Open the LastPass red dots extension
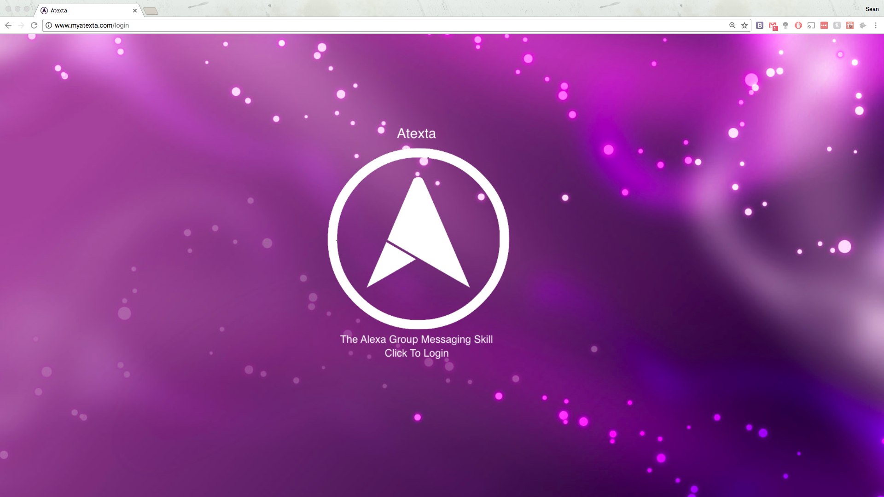 [824, 25]
